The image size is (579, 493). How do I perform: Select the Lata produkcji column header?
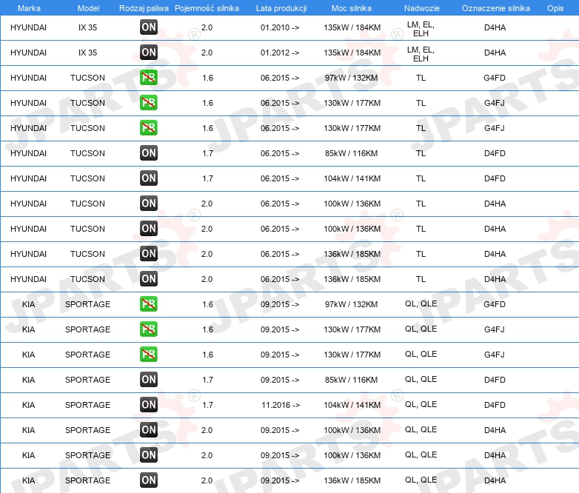point(281,8)
